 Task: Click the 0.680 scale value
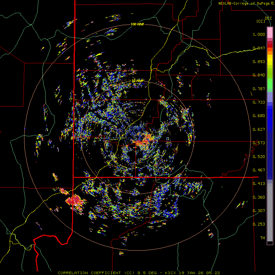pyautogui.click(x=259, y=116)
